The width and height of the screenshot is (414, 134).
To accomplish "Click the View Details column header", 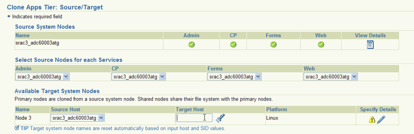I will tap(370, 35).
